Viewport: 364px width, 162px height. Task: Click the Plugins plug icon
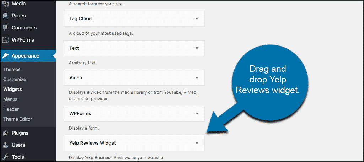coord(5,133)
